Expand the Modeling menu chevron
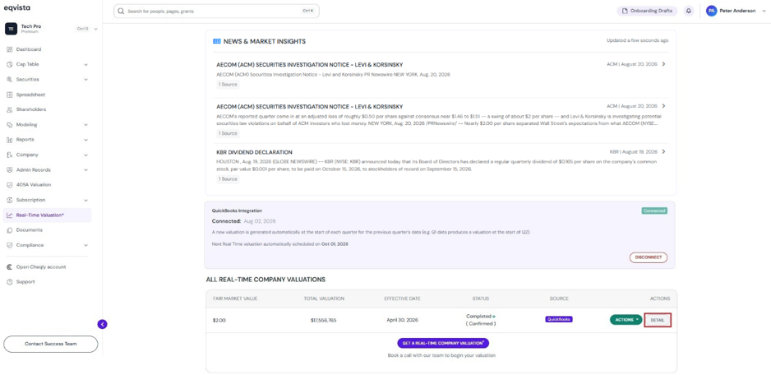Viewport: 771px width, 375px height. click(85, 124)
